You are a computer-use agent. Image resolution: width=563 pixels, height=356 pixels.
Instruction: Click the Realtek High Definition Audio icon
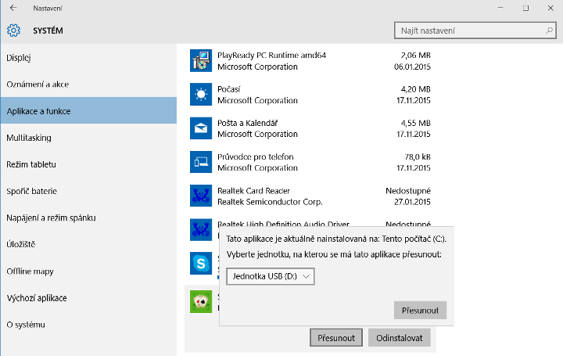201,229
